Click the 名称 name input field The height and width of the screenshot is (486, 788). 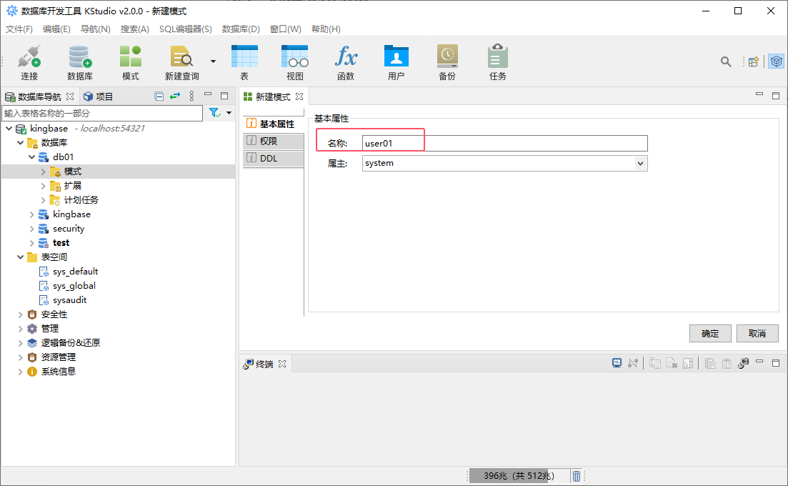click(x=504, y=144)
